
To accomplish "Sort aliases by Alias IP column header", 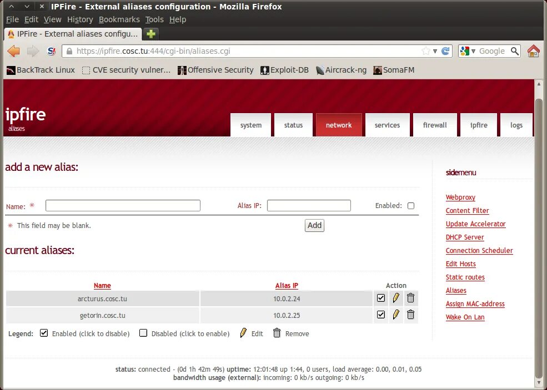I will (x=287, y=286).
